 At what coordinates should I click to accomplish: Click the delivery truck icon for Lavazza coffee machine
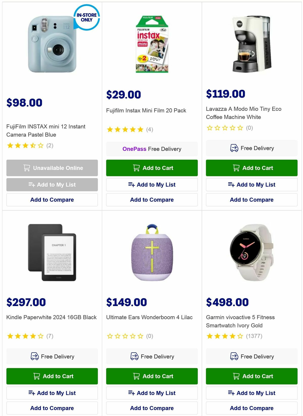[x=234, y=148]
